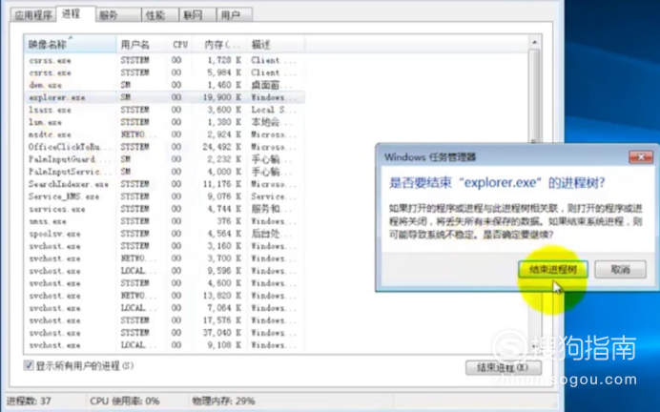Open the 联网 tab
Viewport: 660px width, 412px height.
pos(197,15)
